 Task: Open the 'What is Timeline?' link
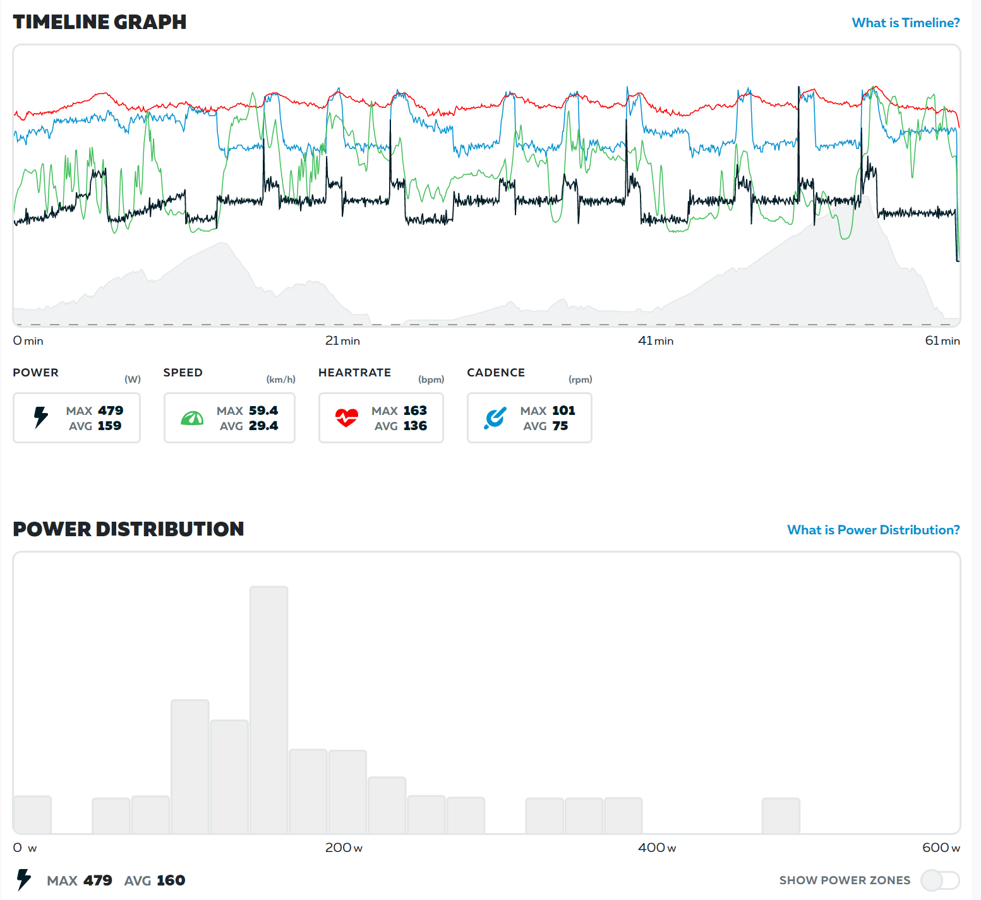tap(905, 23)
